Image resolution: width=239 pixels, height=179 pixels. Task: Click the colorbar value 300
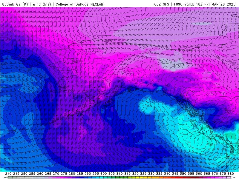(x=104, y=174)
